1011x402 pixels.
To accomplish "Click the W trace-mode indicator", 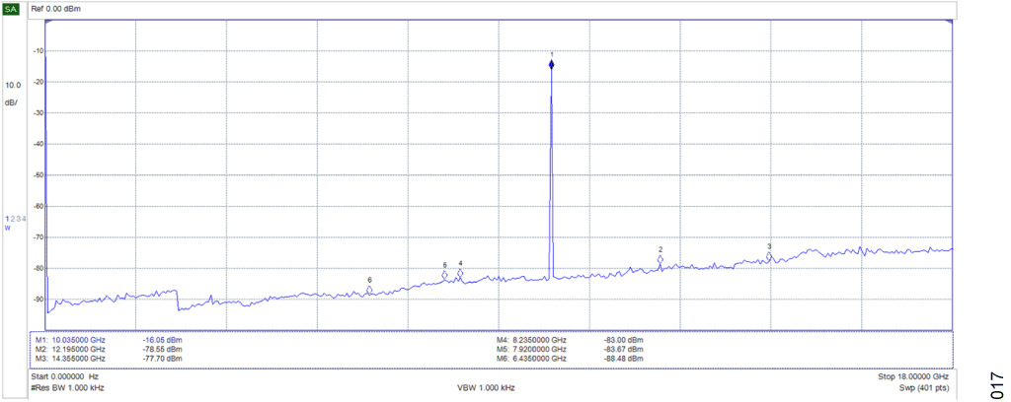I will [8, 228].
